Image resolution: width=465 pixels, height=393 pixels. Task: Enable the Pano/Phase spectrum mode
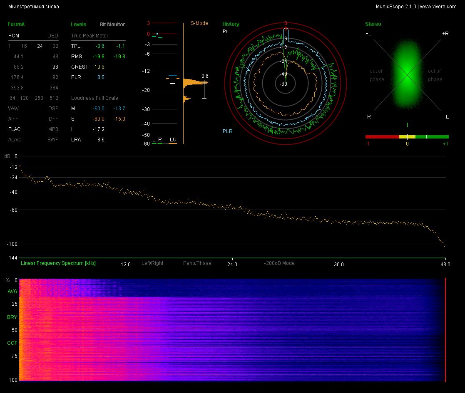(x=197, y=263)
